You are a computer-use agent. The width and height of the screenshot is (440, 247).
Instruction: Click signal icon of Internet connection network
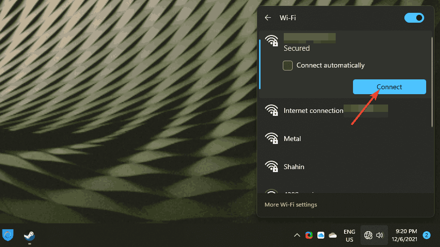pyautogui.click(x=271, y=110)
